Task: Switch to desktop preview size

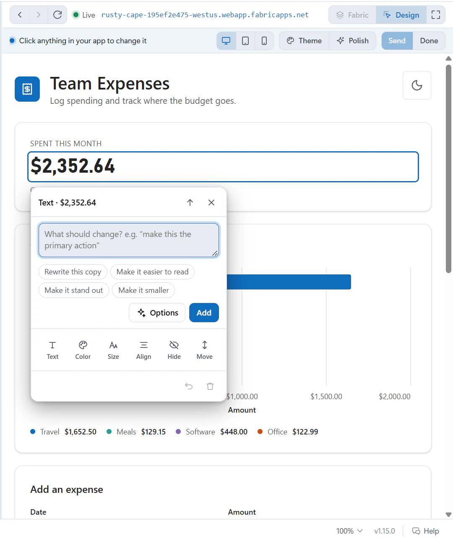Action: (226, 41)
